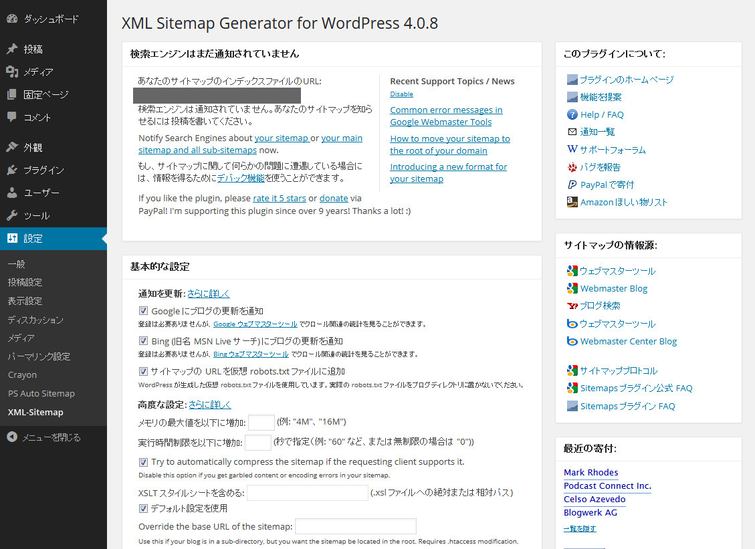This screenshot has height=549, width=755.
Task: Open the Crayon settings submenu item
Action: [22, 374]
